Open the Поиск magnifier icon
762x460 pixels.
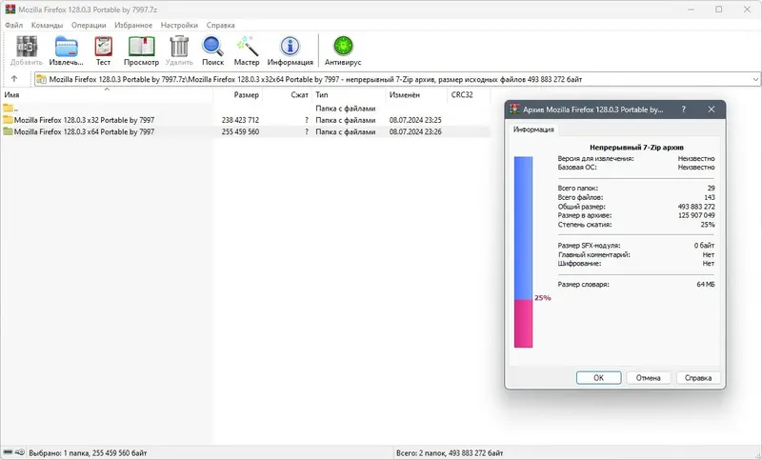tap(212, 47)
